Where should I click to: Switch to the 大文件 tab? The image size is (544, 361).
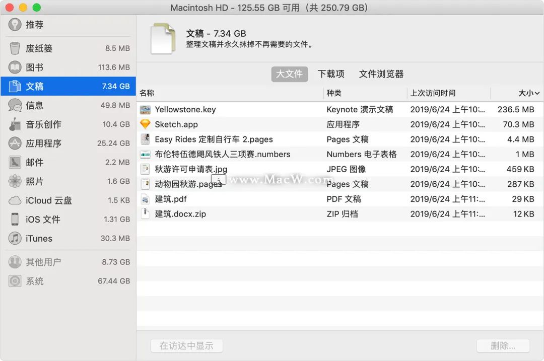pos(289,74)
